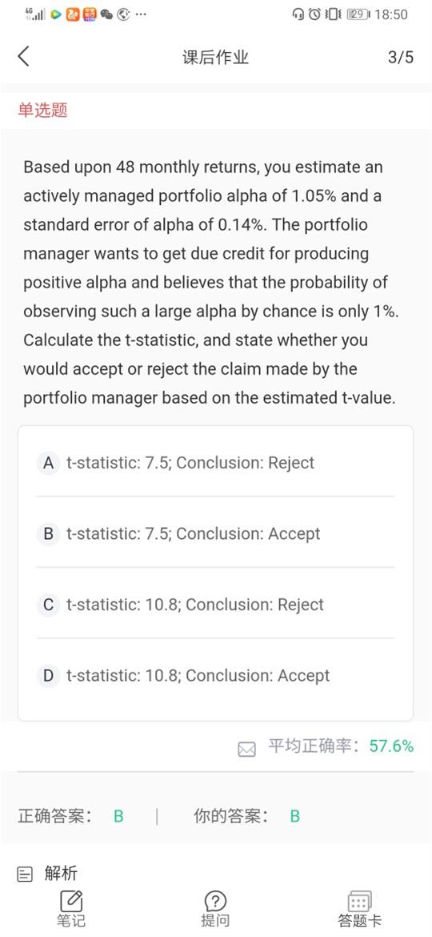This screenshot has width=432, height=937.
Task: Tap the battery indicator in status bar
Action: [358, 14]
